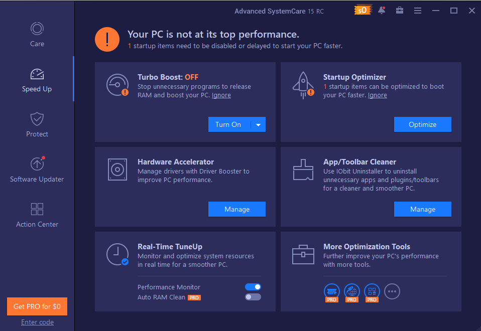Viewport: 481px width, 331px height.
Task: Click the Startup Optimizer rocket icon
Action: pyautogui.click(x=303, y=85)
